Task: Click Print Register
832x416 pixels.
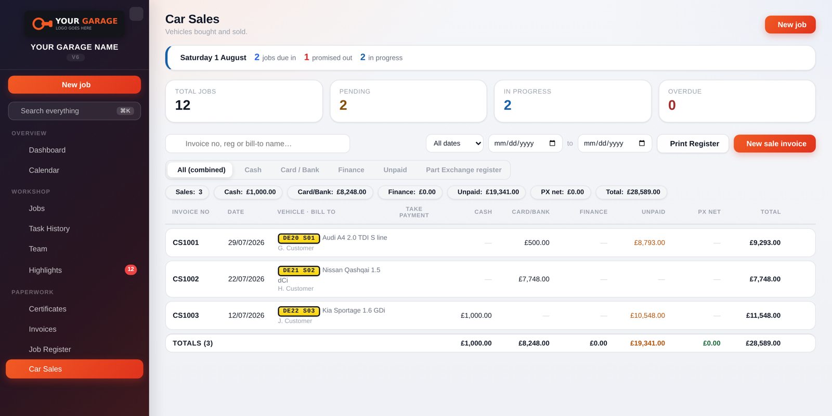Action: (693, 144)
